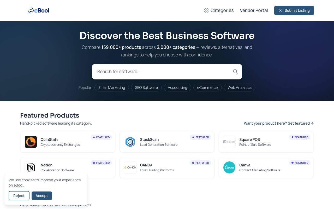This screenshot has width=334, height=209.
Task: Click the Submit Listing button
Action: pyautogui.click(x=294, y=10)
